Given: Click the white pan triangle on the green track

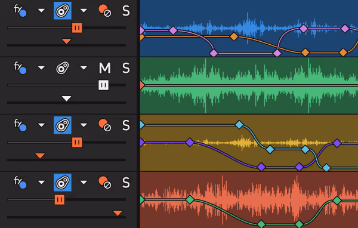Looking at the screenshot, I should pos(66,98).
